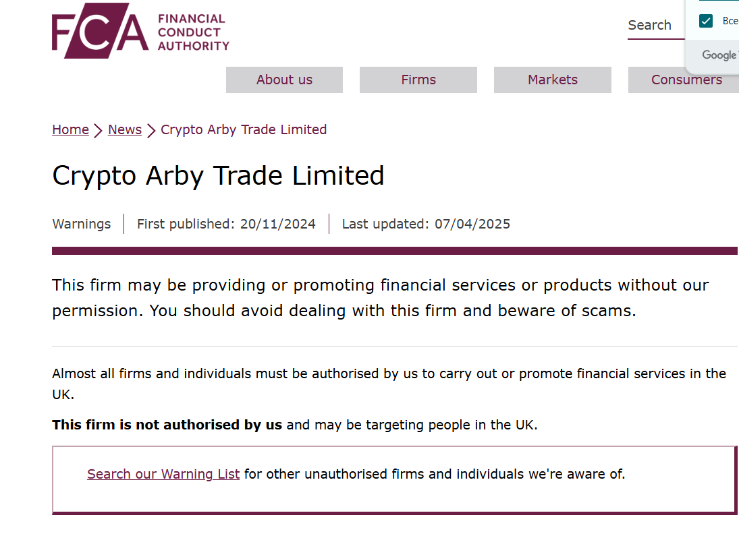
Task: Click the Crypto Arby Trade Limited page heading
Action: tap(218, 176)
